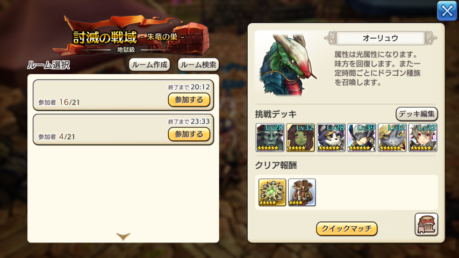Select the Lv39 armored knight unit
The image size is (459, 258).
[x=362, y=138]
